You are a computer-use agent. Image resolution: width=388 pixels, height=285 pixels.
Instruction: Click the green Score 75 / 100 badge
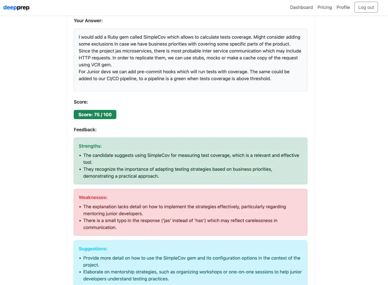coord(95,115)
